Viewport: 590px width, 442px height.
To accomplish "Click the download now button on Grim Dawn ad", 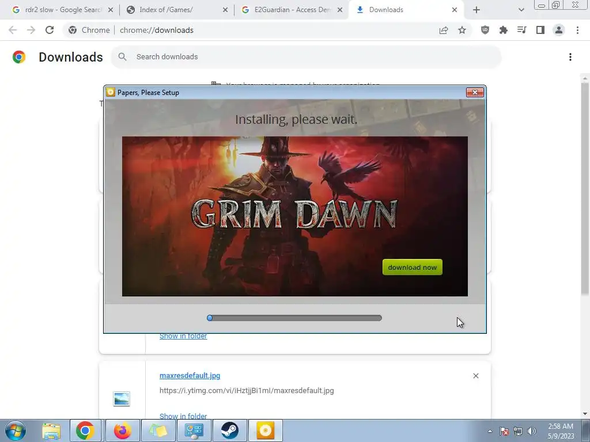I will pyautogui.click(x=413, y=267).
